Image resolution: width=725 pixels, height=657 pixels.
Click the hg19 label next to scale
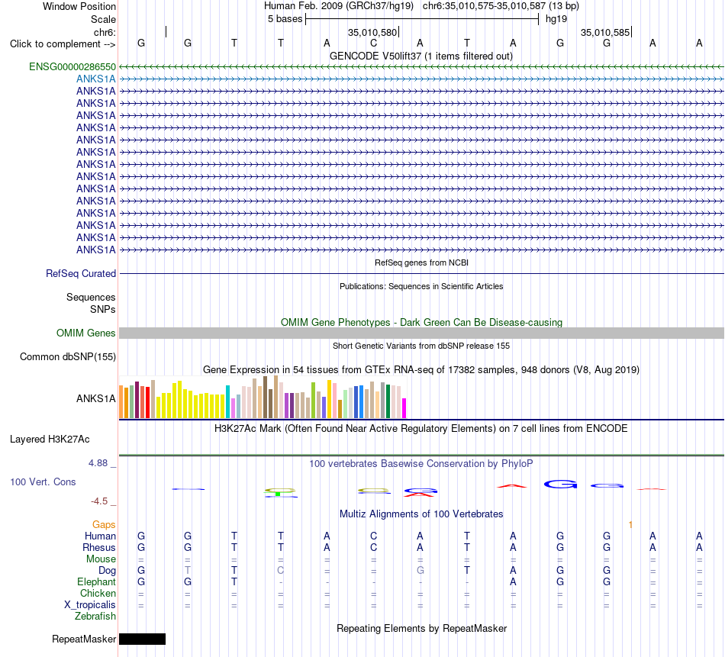(x=556, y=19)
